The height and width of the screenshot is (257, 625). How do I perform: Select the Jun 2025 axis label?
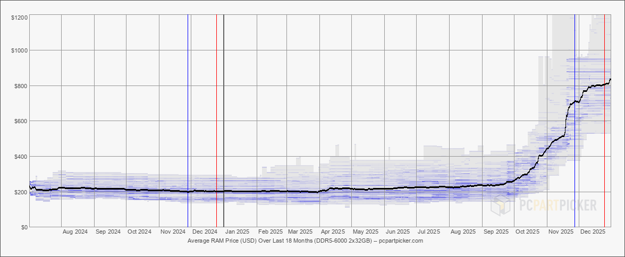coord(398,232)
